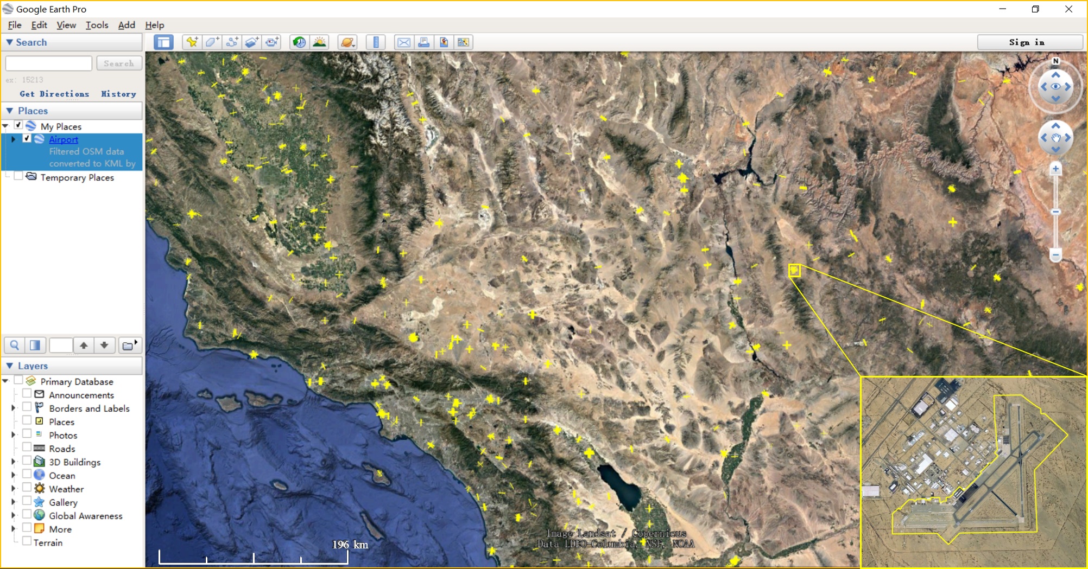Open the Tools menu

point(97,25)
